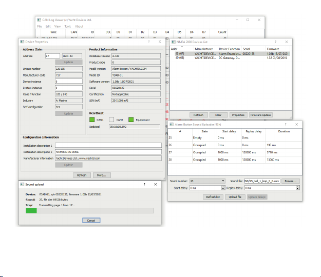Click the Address field showing 67
The width and height of the screenshot is (321, 277).
pos(52,56)
